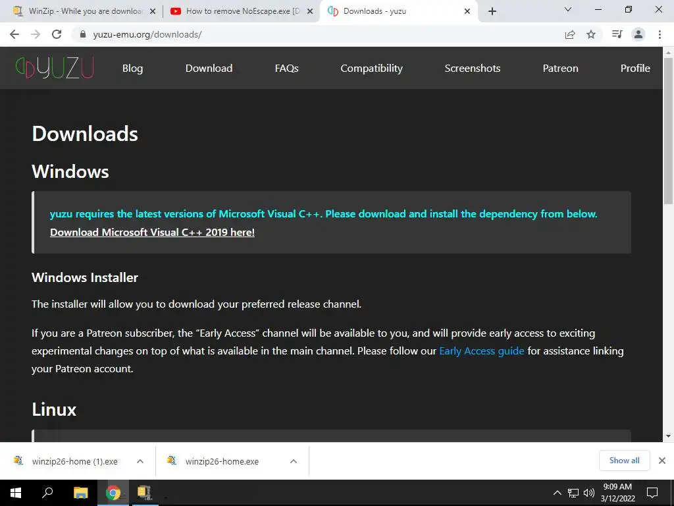The width and height of the screenshot is (674, 506).
Task: Open the Profile nav link
Action: click(635, 68)
